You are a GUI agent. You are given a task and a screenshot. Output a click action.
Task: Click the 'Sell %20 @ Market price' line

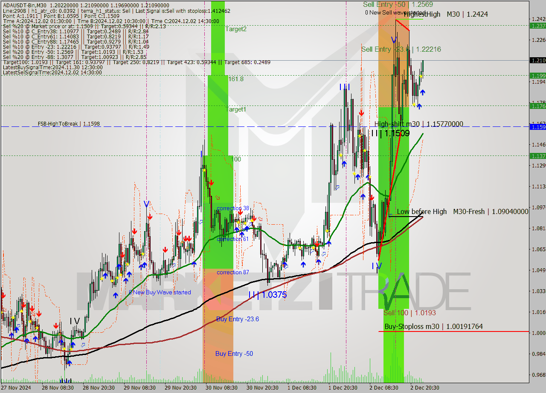pyautogui.click(x=84, y=26)
